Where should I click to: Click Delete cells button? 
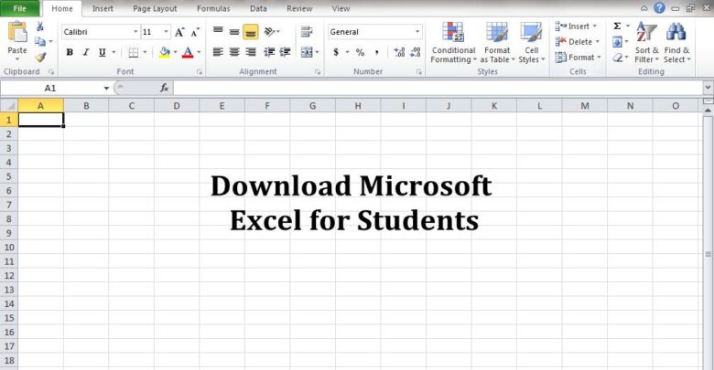pos(577,42)
